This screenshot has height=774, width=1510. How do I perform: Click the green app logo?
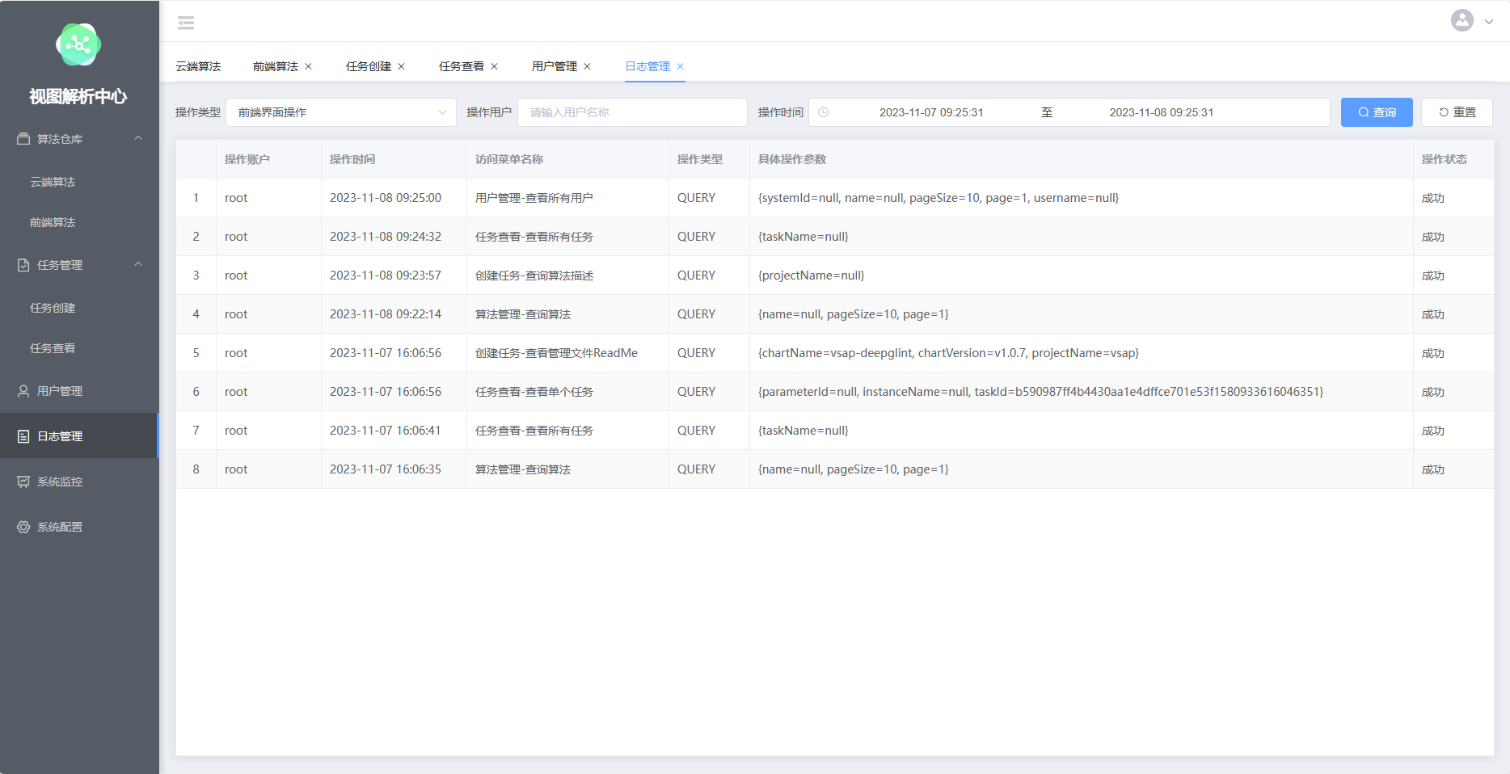click(x=78, y=44)
